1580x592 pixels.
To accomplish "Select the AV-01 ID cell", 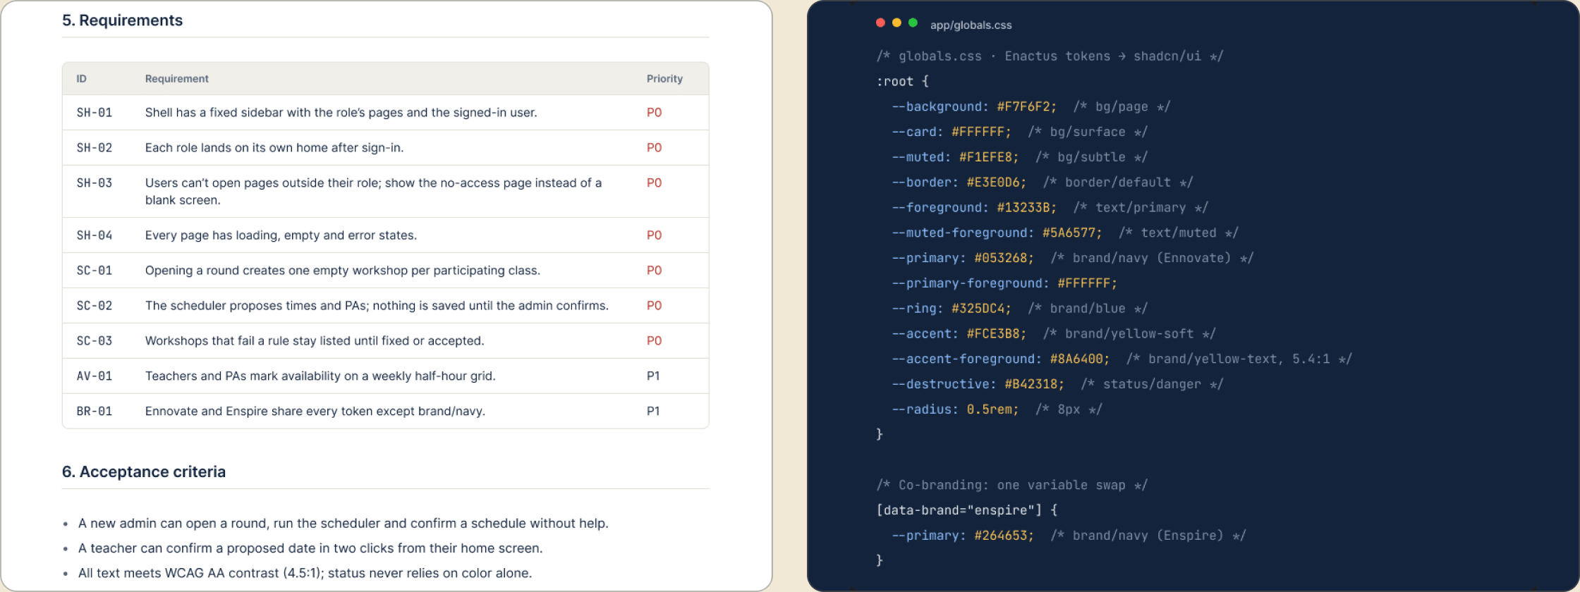I will tap(95, 376).
